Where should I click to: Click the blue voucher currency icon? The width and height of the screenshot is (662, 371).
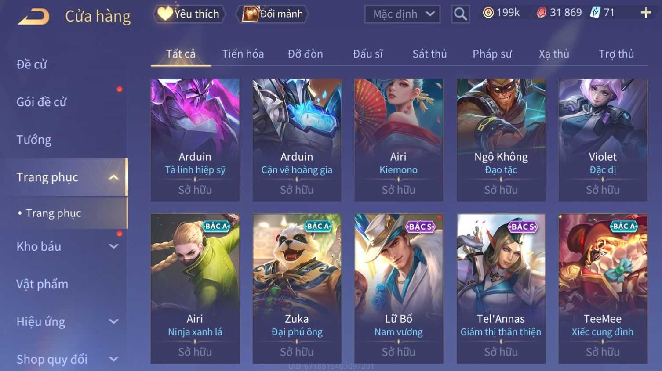pos(595,13)
